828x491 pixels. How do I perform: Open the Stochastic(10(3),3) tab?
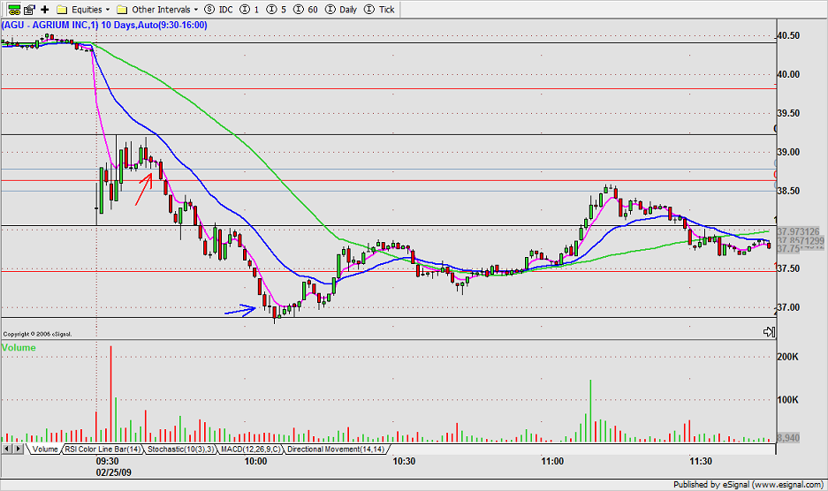pyautogui.click(x=180, y=449)
